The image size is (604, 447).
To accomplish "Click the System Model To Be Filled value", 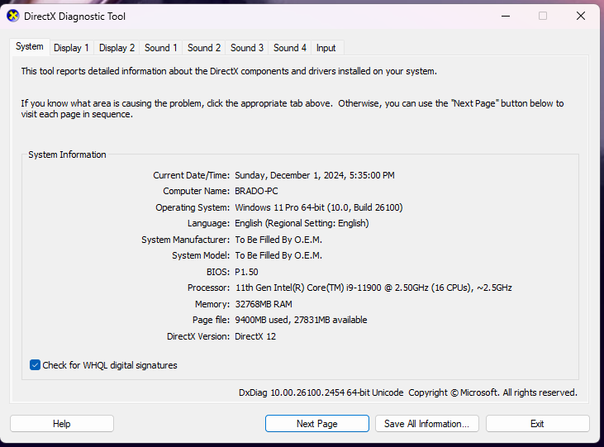I will [278, 255].
